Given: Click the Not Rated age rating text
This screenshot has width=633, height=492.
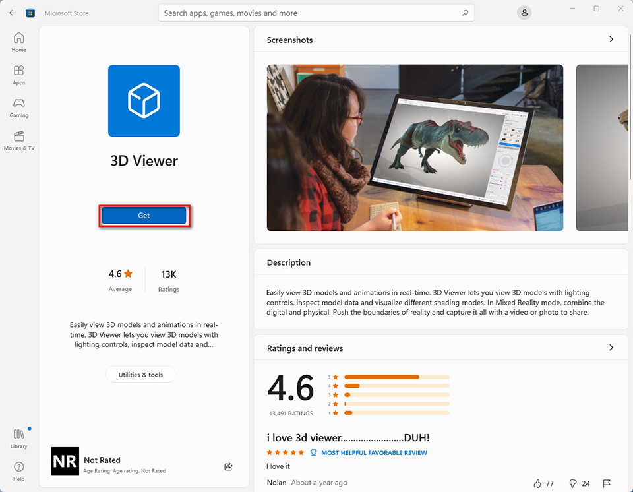Looking at the screenshot, I should coord(102,460).
